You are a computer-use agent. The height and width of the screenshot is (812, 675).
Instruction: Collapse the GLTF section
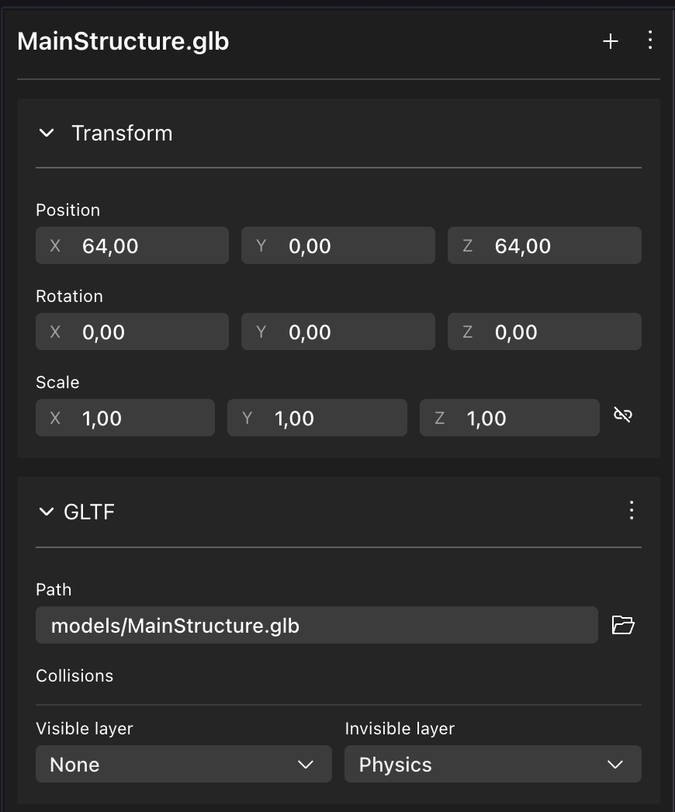[47, 512]
